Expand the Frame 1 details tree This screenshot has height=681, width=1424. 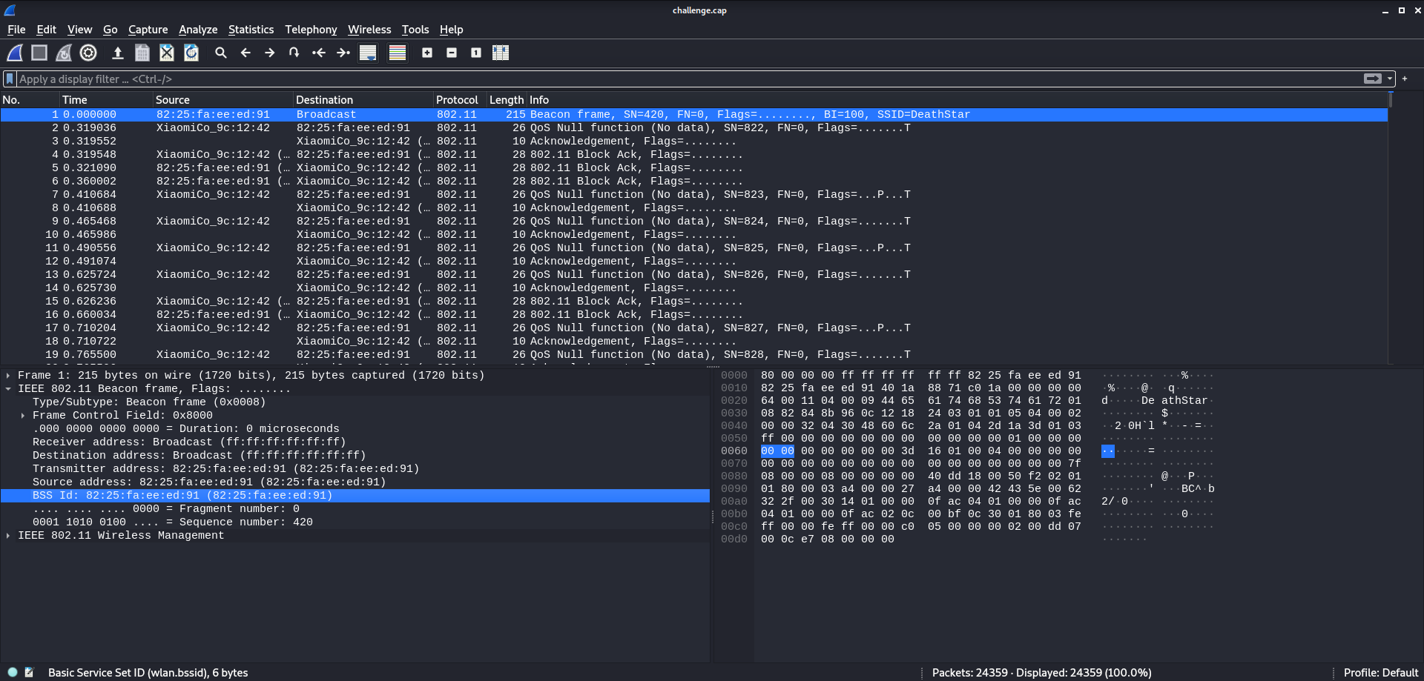(x=8, y=376)
